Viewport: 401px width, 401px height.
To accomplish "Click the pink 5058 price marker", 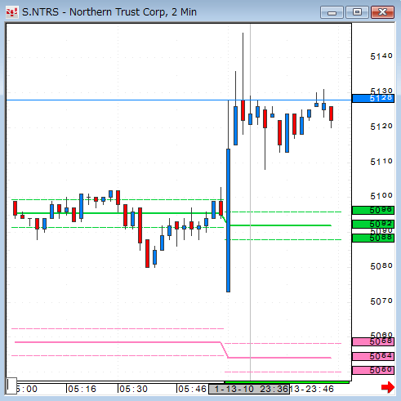I will [x=373, y=341].
